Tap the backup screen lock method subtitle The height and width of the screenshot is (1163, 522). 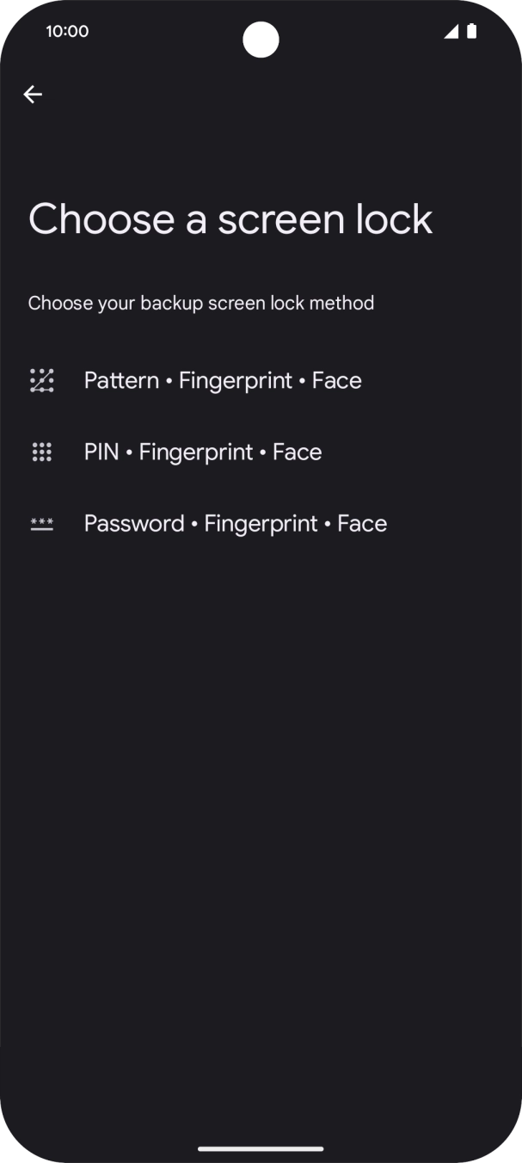pos(201,303)
